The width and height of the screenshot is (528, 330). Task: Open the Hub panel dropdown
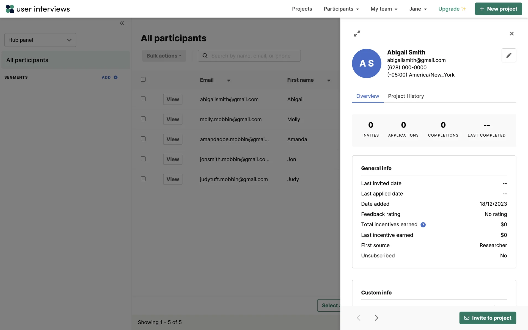click(40, 40)
